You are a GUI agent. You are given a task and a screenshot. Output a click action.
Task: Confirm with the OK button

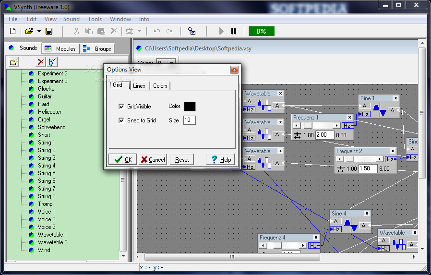coord(122,159)
